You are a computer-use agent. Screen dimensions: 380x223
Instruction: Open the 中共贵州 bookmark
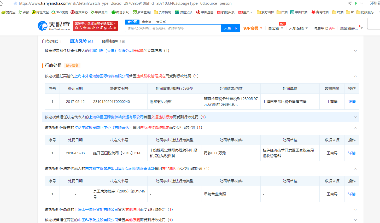pos(99,12)
